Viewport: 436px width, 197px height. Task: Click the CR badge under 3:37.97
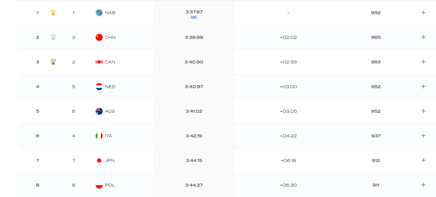[193, 17]
